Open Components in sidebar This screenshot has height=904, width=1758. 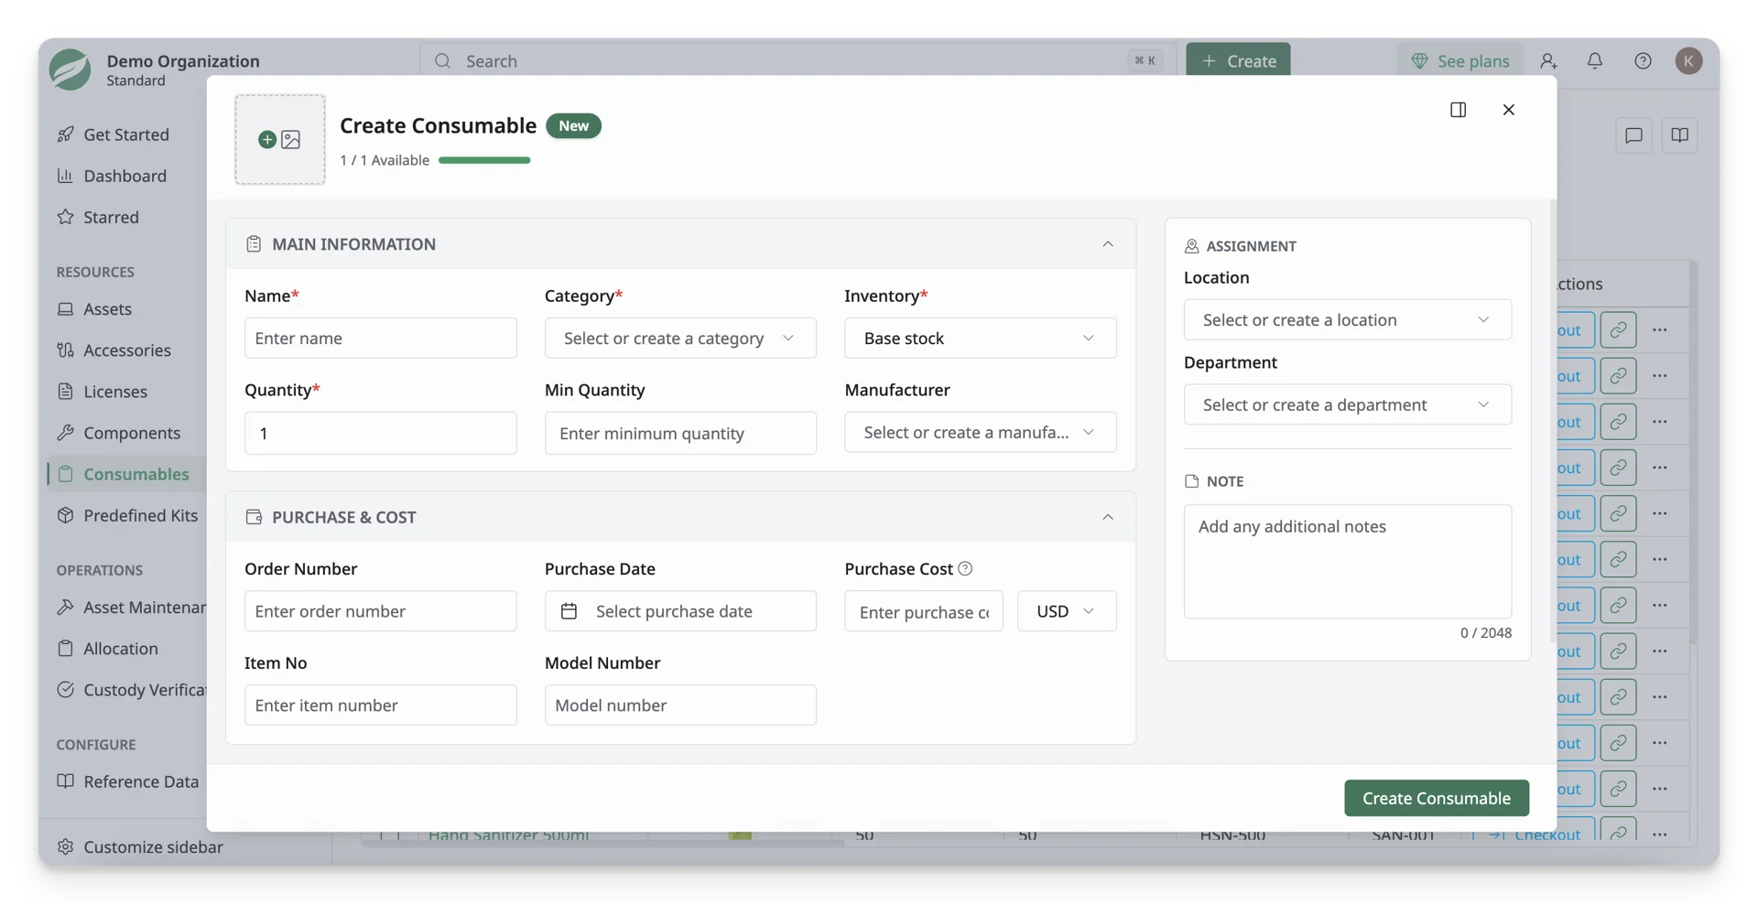[x=132, y=433]
